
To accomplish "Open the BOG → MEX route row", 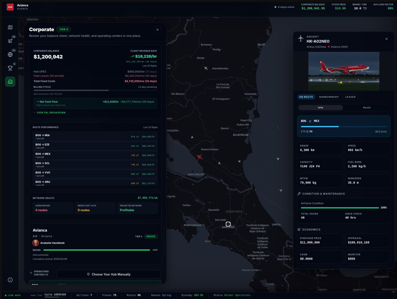I will pos(95,155).
